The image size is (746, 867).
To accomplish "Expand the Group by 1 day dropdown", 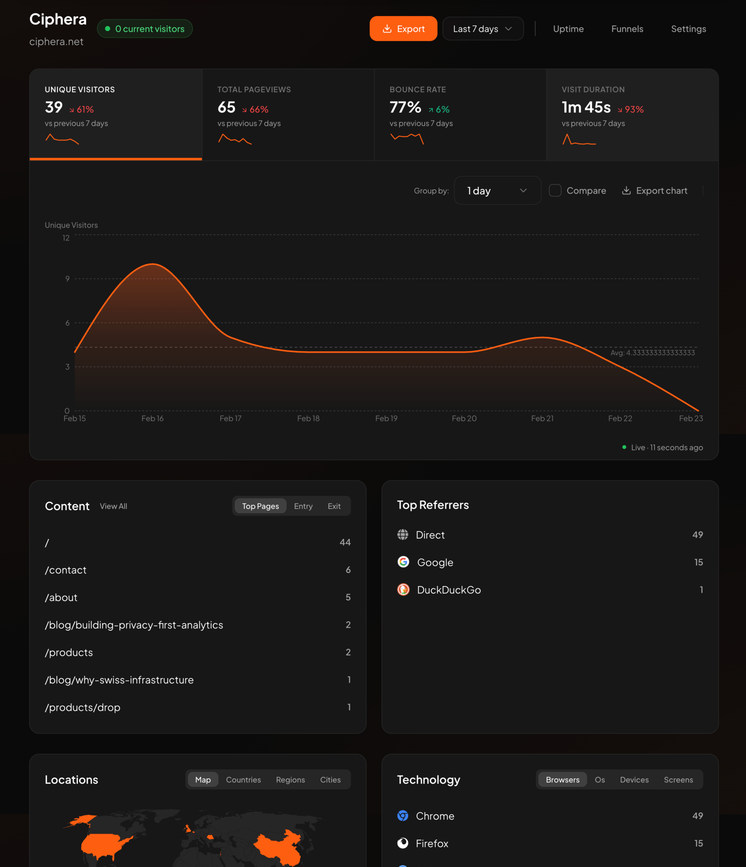I will (x=497, y=191).
